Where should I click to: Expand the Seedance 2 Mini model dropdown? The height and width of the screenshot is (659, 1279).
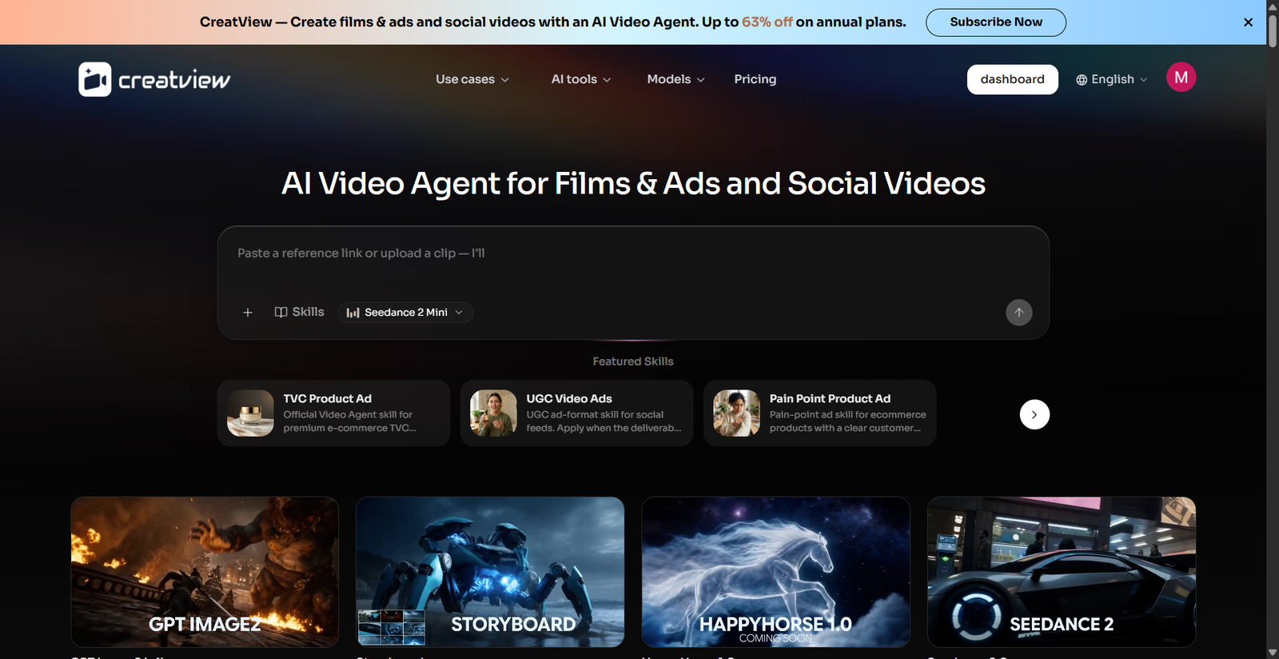pyautogui.click(x=405, y=313)
